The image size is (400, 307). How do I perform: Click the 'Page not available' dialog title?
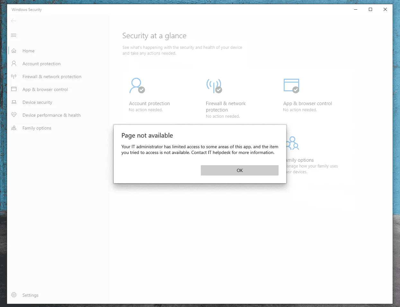click(147, 135)
